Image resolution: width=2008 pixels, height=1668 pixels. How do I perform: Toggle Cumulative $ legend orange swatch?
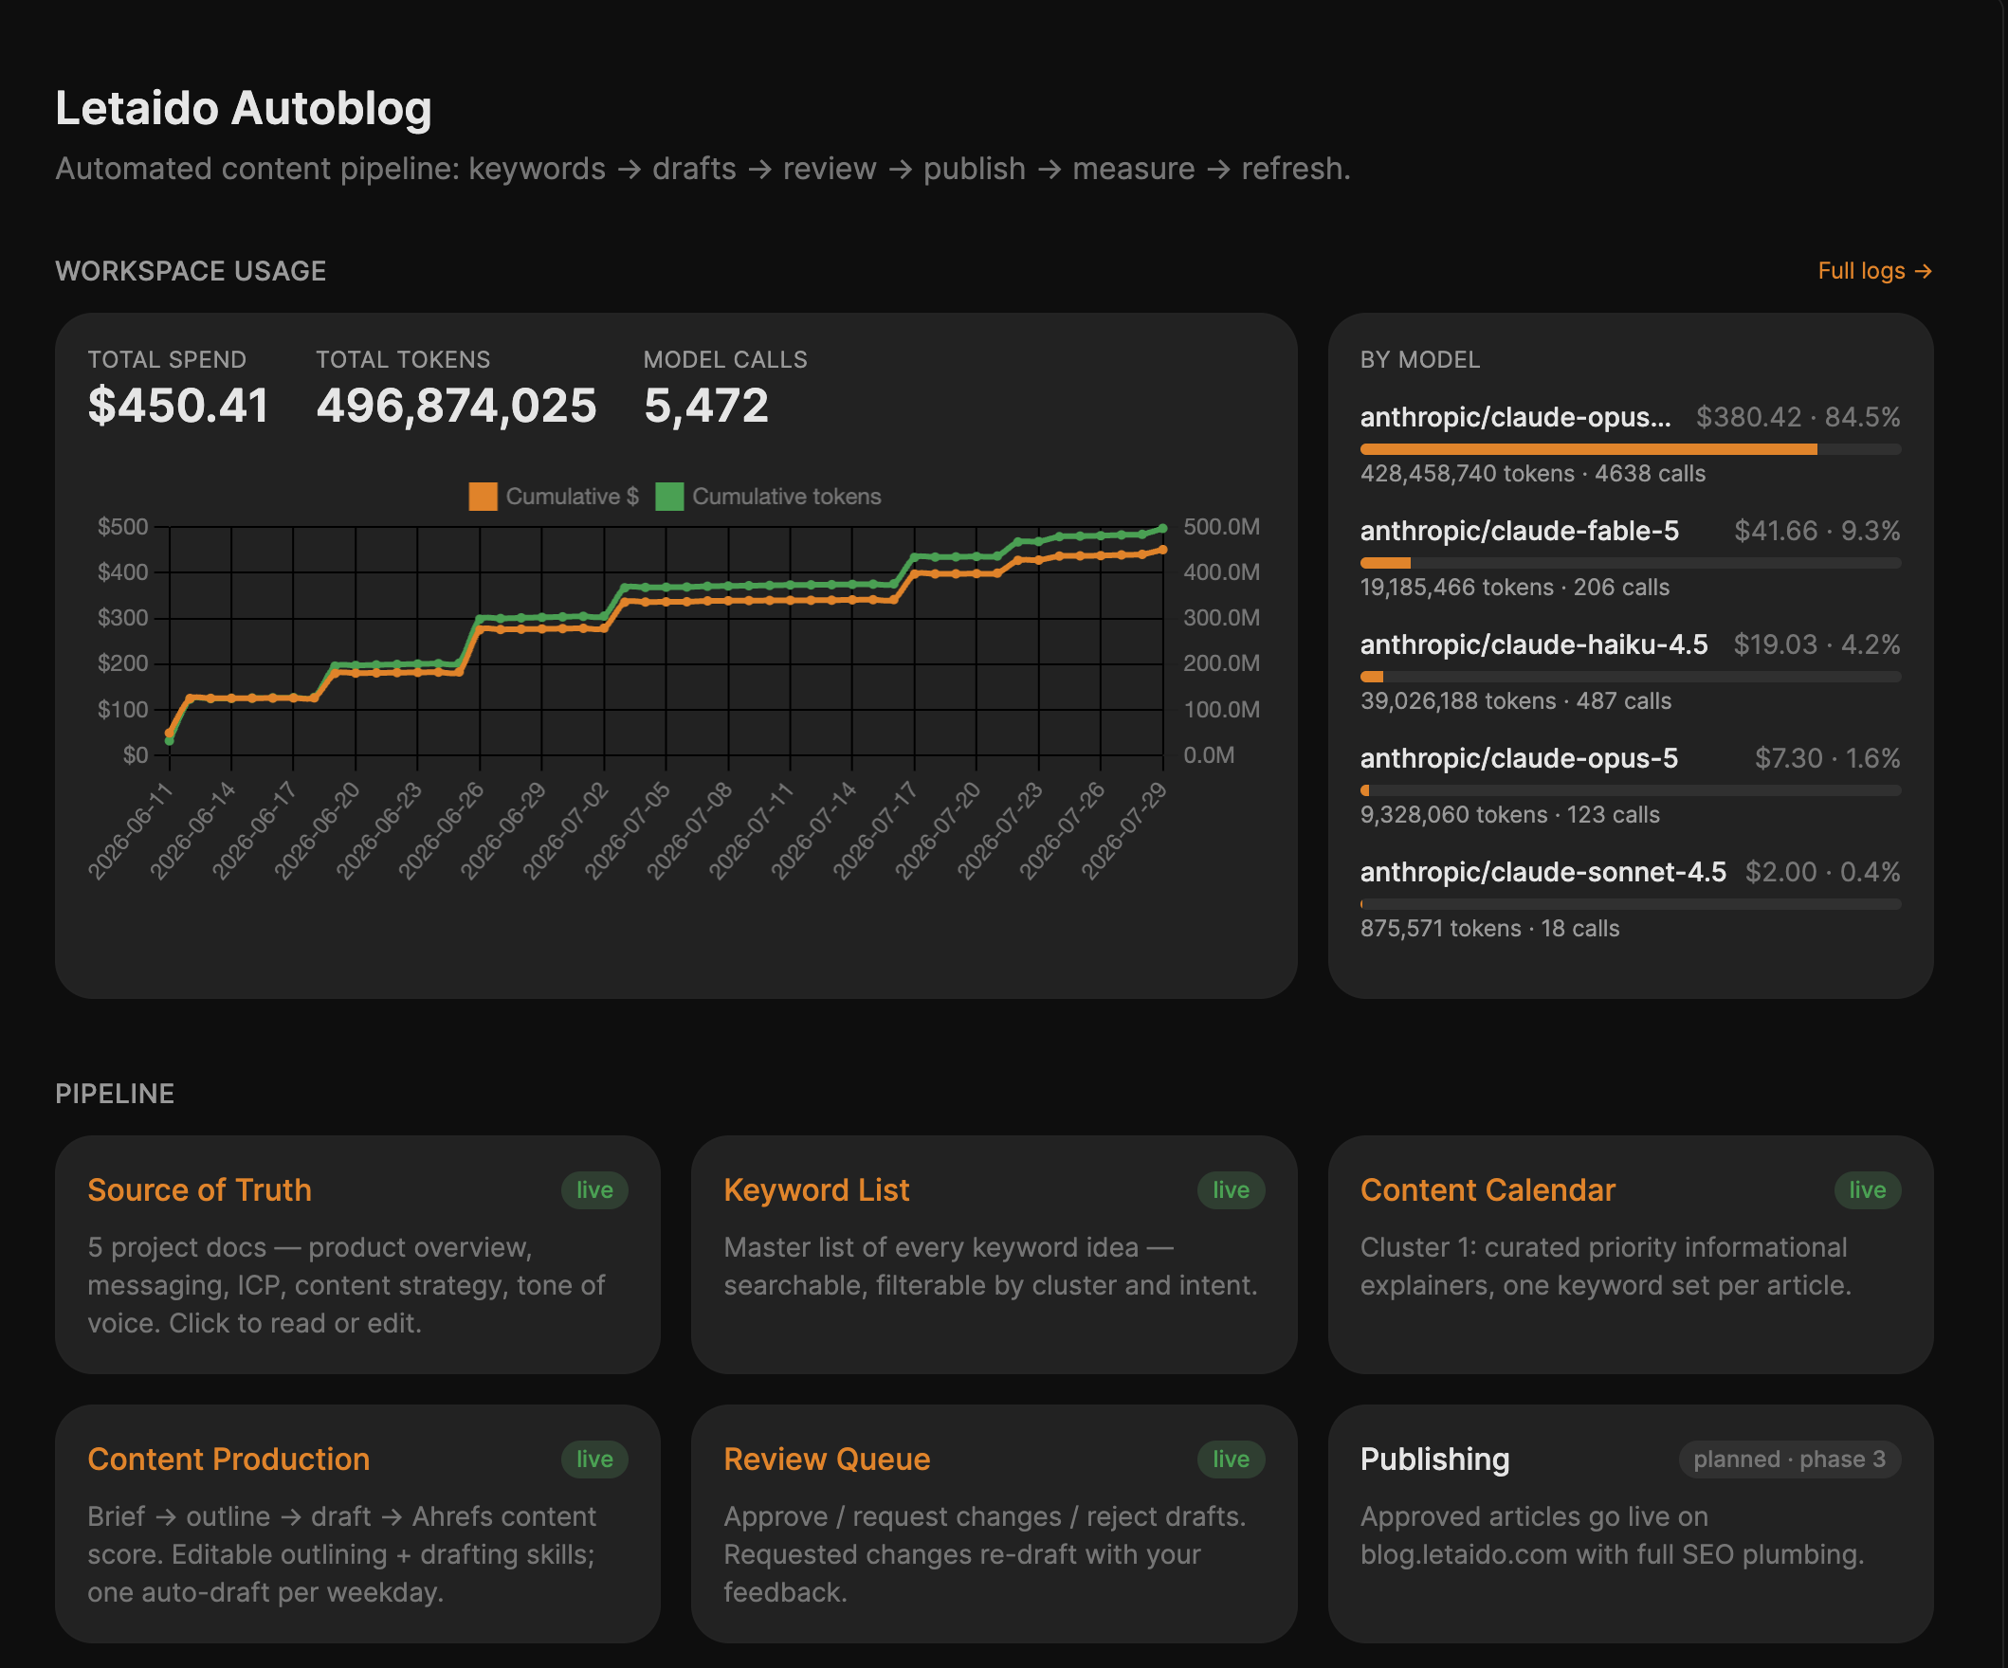click(x=483, y=497)
